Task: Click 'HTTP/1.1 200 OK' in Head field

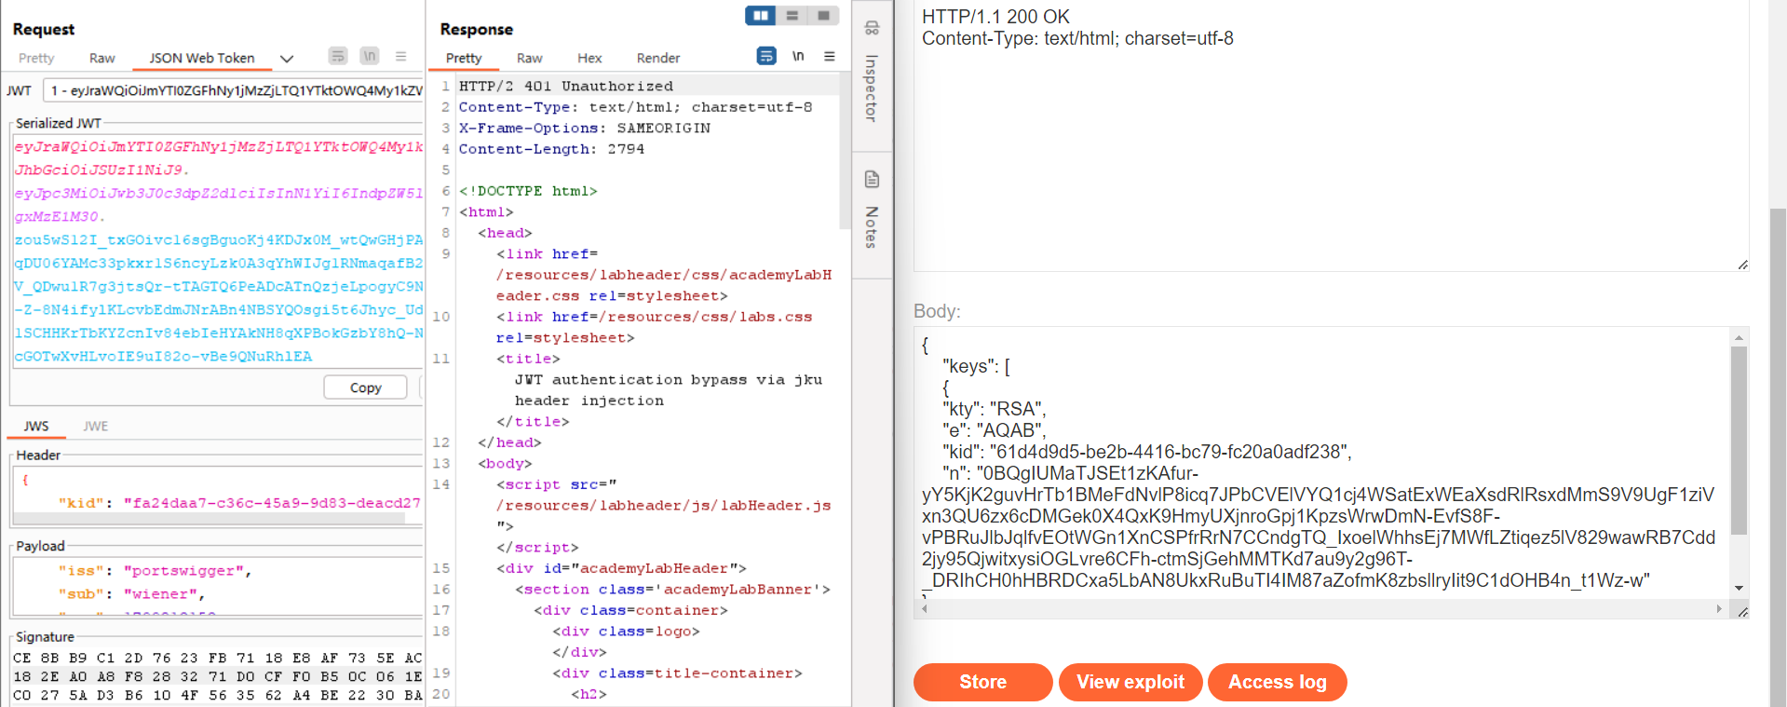Action: pos(995,17)
